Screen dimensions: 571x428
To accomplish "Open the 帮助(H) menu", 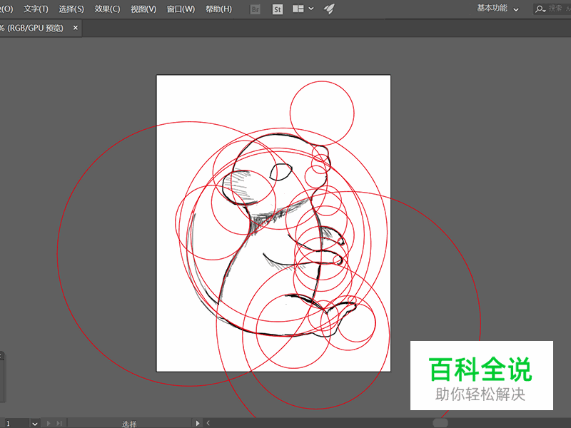I will pos(216,9).
